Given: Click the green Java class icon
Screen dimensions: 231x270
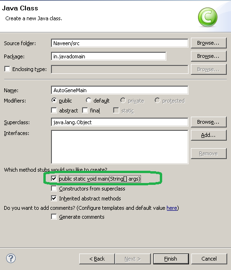Looking at the screenshot, I should click(x=207, y=17).
